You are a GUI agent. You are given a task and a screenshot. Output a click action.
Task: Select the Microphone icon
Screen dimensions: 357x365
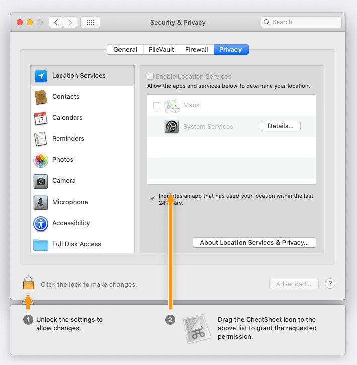click(x=41, y=202)
